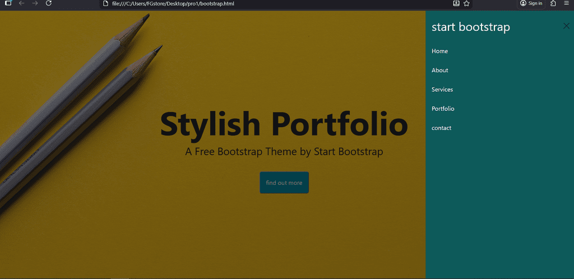Open the Home menu link

(439, 51)
